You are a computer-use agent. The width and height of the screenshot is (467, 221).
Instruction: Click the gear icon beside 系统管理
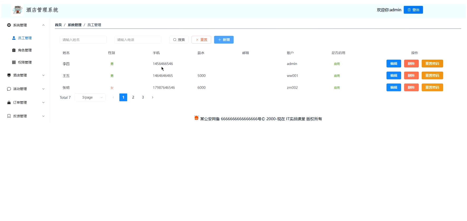click(x=9, y=25)
